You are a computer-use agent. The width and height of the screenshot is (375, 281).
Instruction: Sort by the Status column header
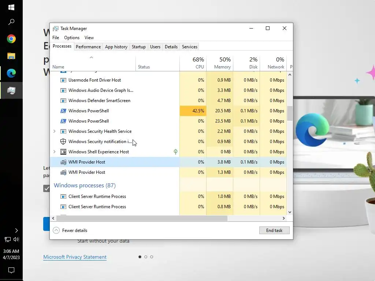157,63
